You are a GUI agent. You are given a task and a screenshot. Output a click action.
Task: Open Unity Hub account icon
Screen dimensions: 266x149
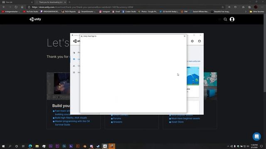click(199, 41)
